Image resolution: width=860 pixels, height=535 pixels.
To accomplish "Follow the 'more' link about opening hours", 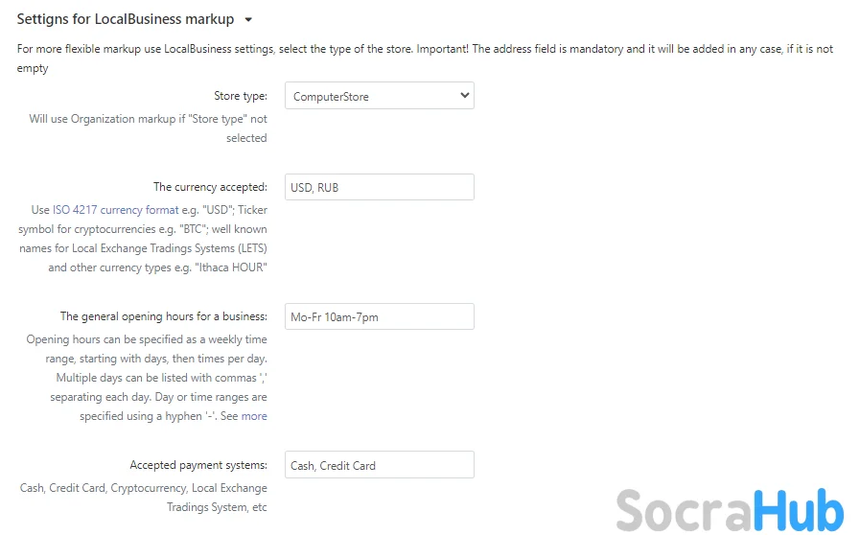I will pyautogui.click(x=254, y=416).
